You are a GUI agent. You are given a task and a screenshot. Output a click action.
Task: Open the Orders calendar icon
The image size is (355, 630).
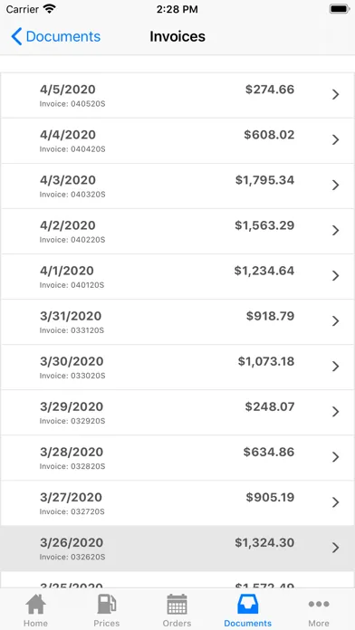click(x=177, y=604)
